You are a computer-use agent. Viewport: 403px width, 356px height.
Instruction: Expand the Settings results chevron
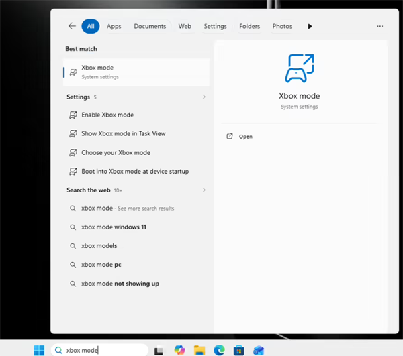204,97
